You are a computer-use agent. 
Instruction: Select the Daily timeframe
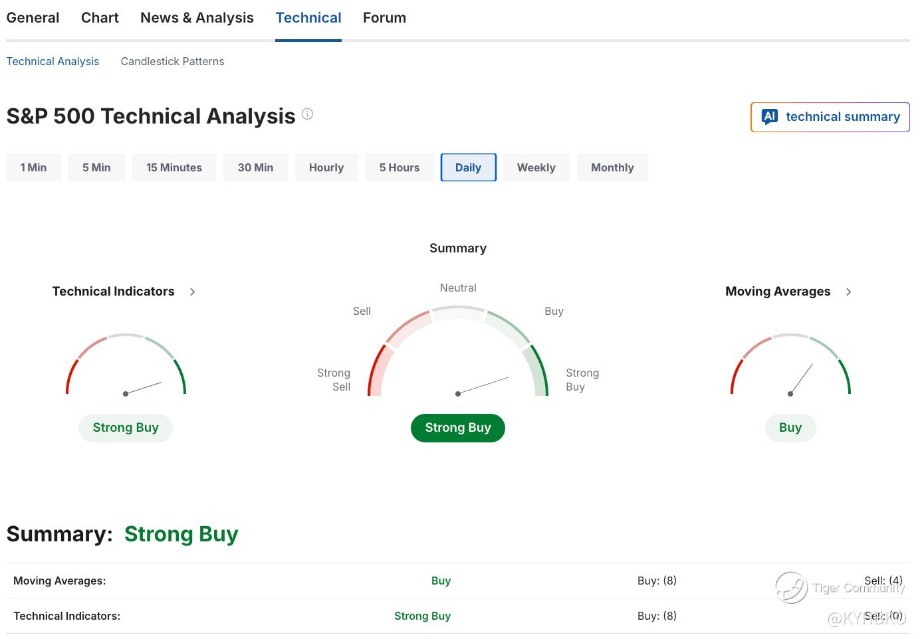[x=468, y=167]
